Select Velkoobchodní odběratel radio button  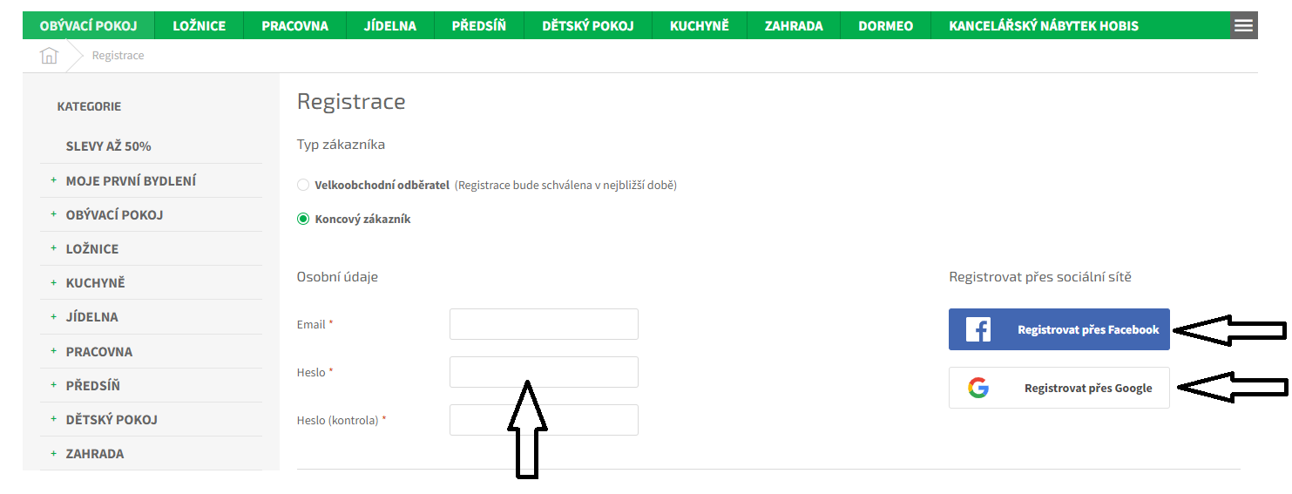[303, 185]
